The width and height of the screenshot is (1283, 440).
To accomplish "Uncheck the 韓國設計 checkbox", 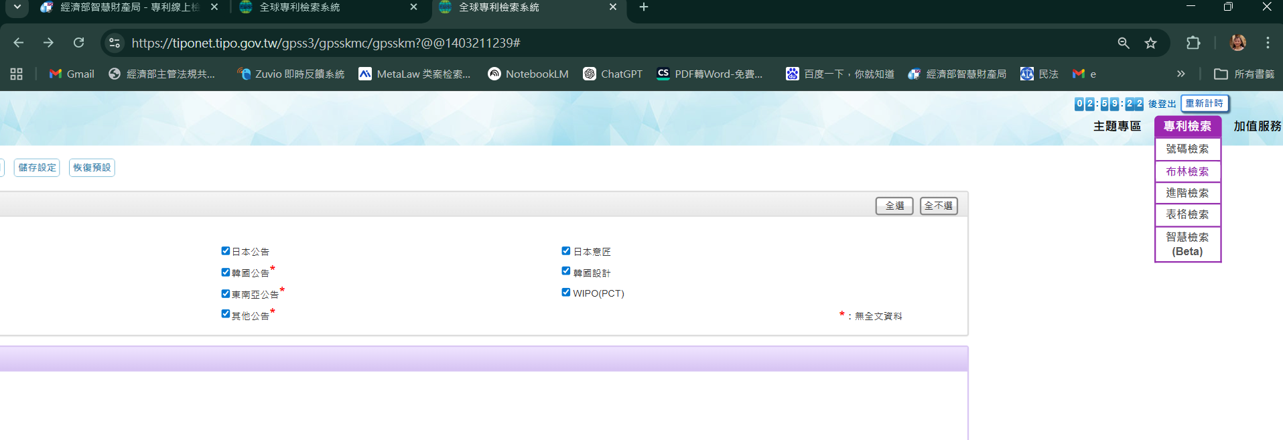I will coord(566,271).
